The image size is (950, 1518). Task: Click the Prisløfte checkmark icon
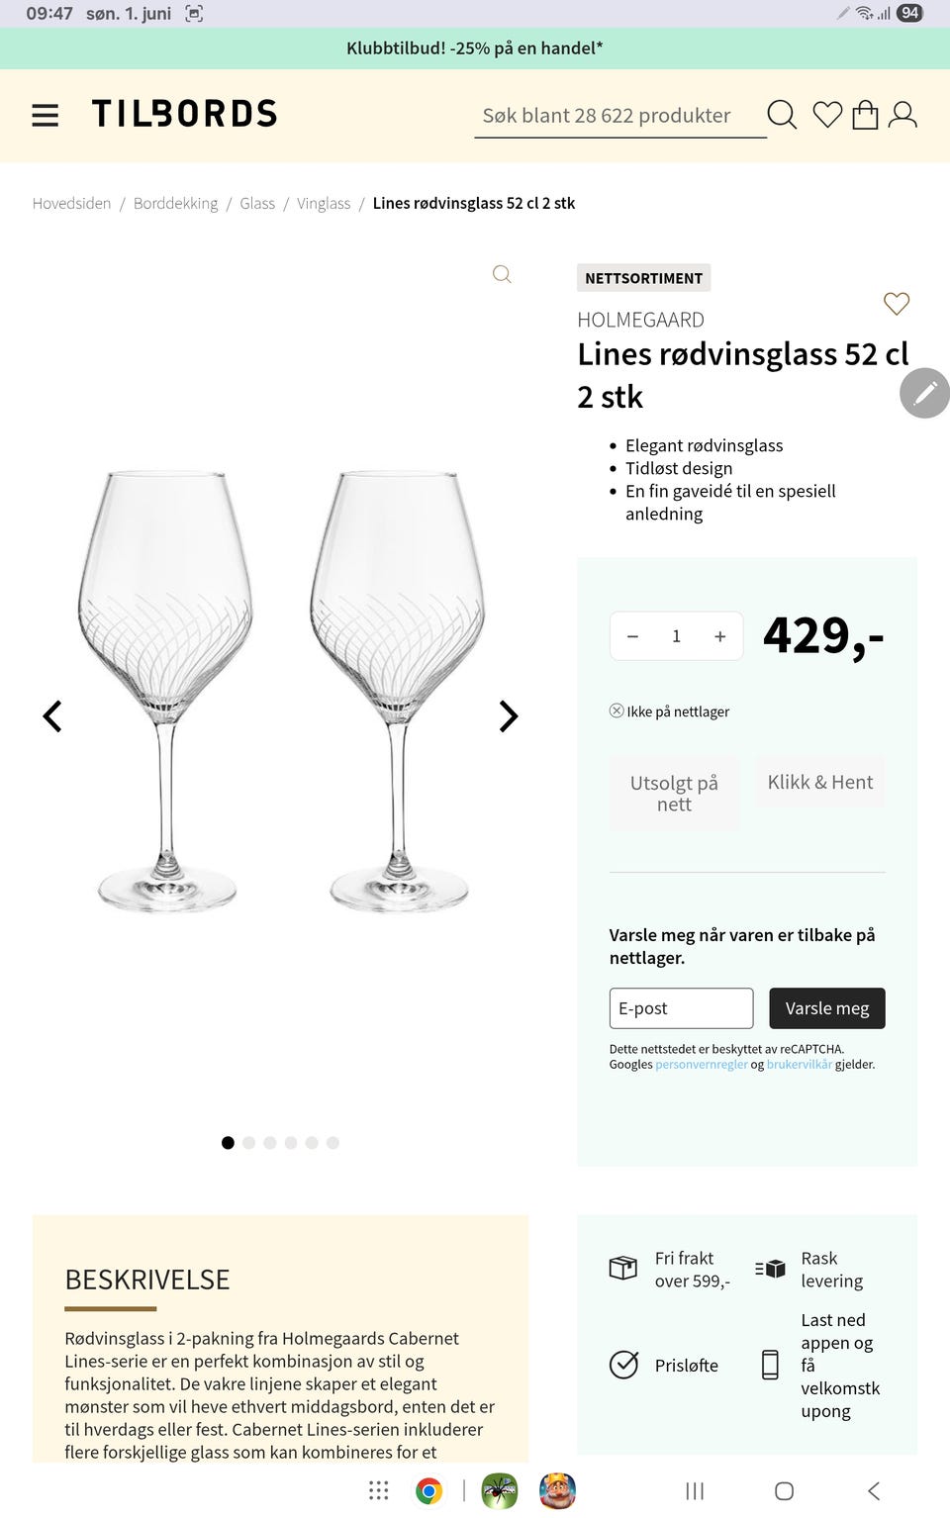tap(622, 1365)
